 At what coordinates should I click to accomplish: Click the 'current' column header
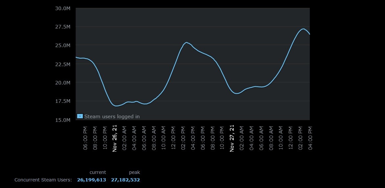tap(98, 172)
